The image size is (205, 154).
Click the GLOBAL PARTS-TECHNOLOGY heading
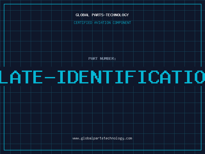click(x=102, y=15)
